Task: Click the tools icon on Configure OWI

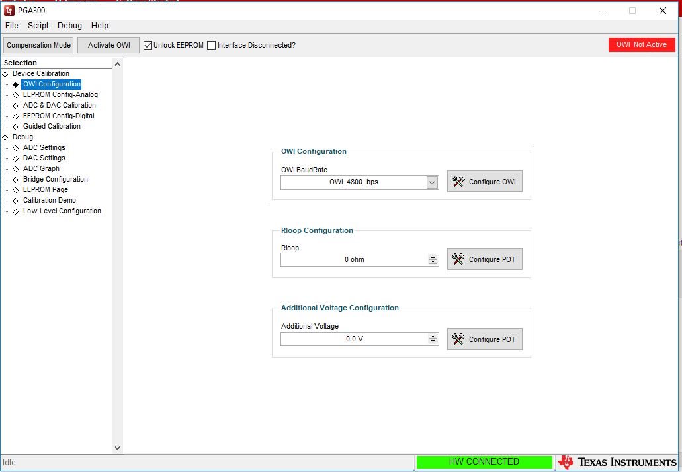Action: tap(458, 181)
